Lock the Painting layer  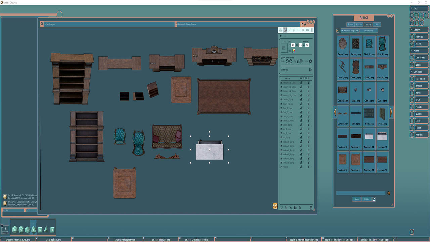[309, 167]
